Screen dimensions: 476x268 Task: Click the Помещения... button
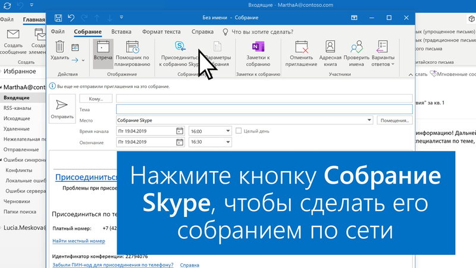pos(394,120)
